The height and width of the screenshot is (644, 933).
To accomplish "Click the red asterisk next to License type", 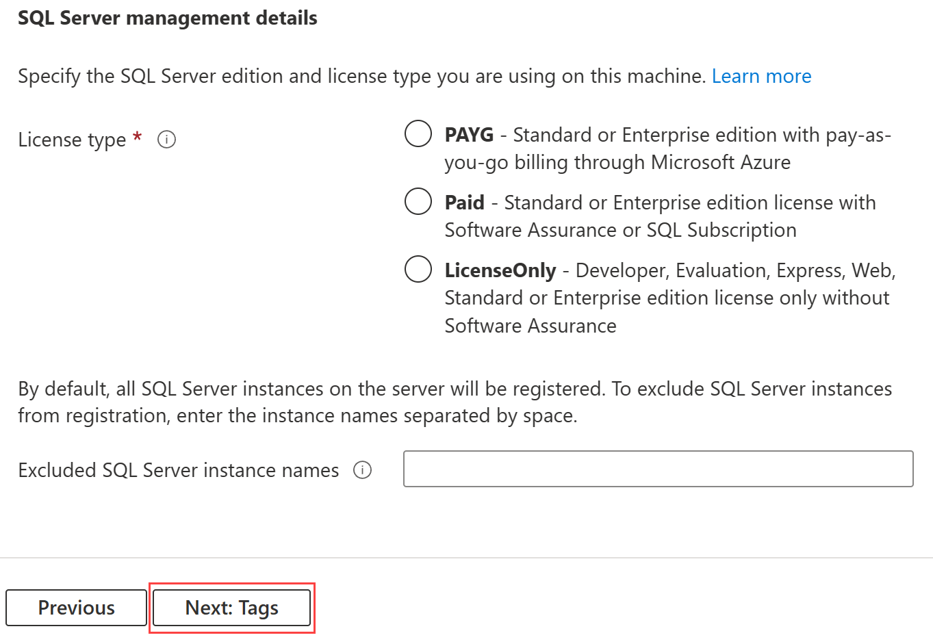I will [137, 137].
